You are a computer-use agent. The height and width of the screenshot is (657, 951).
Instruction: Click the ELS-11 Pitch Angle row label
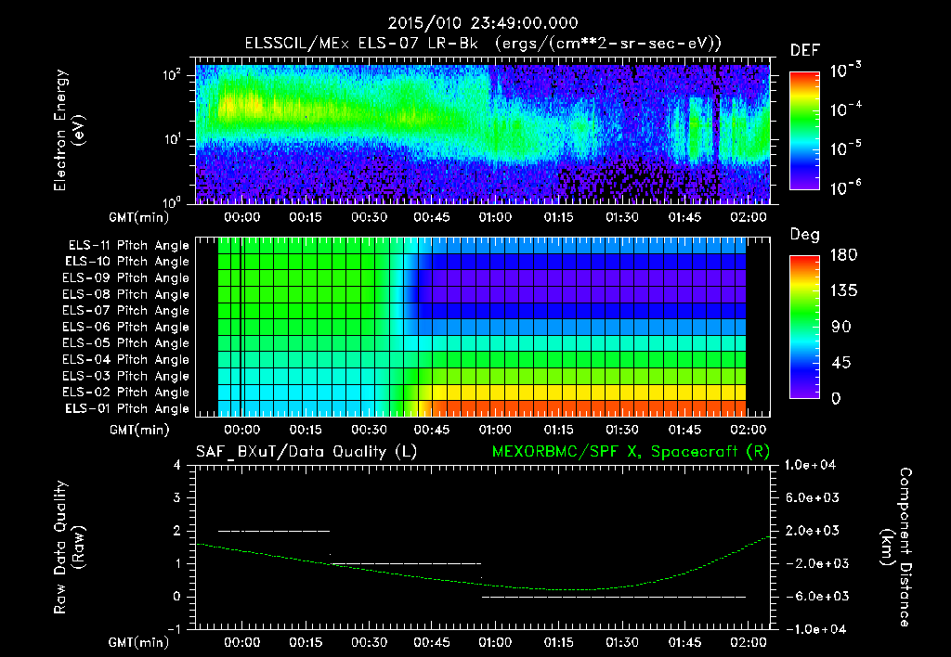(128, 246)
